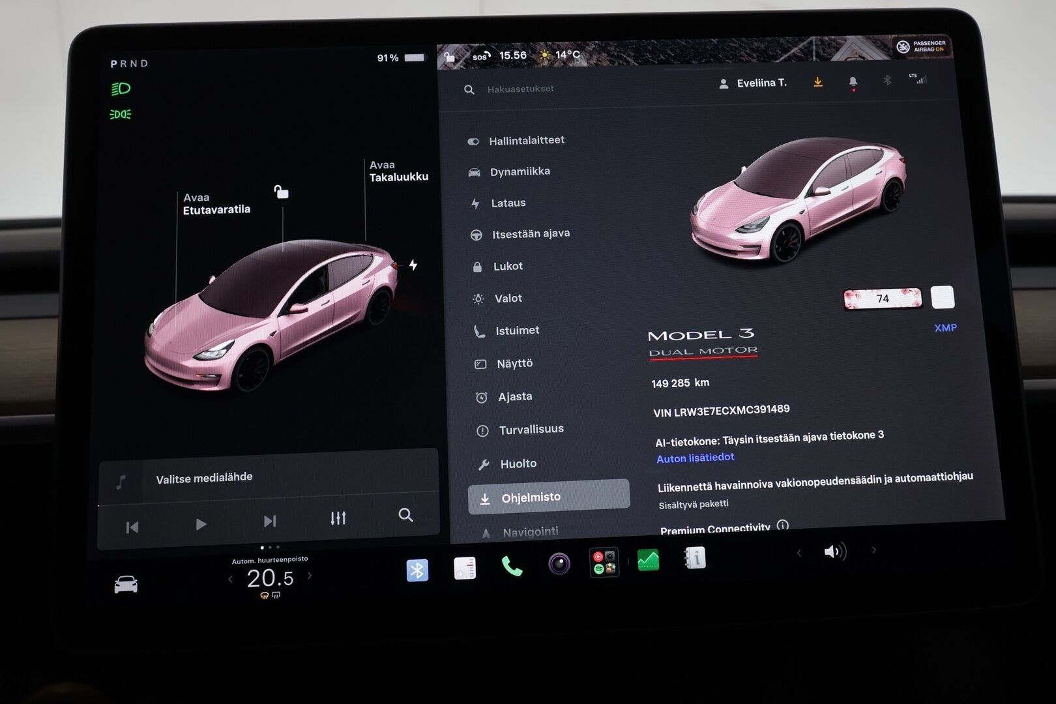This screenshot has width=1056, height=704.
Task: Toggle the headlight indicator icon
Action: coord(121,89)
